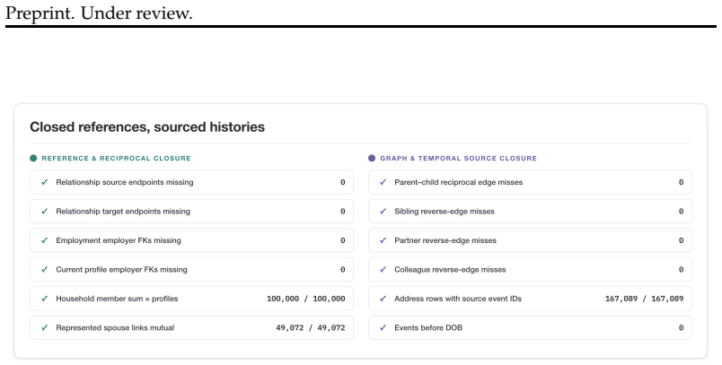Click the Reference & Reciprocal Closure section label
Image resolution: width=722 pixels, height=365 pixels.
click(x=116, y=158)
